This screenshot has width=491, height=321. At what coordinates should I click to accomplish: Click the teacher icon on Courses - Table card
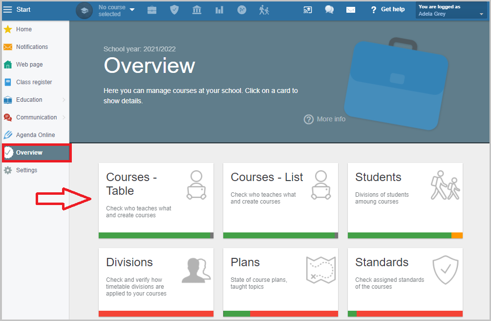pos(196,185)
